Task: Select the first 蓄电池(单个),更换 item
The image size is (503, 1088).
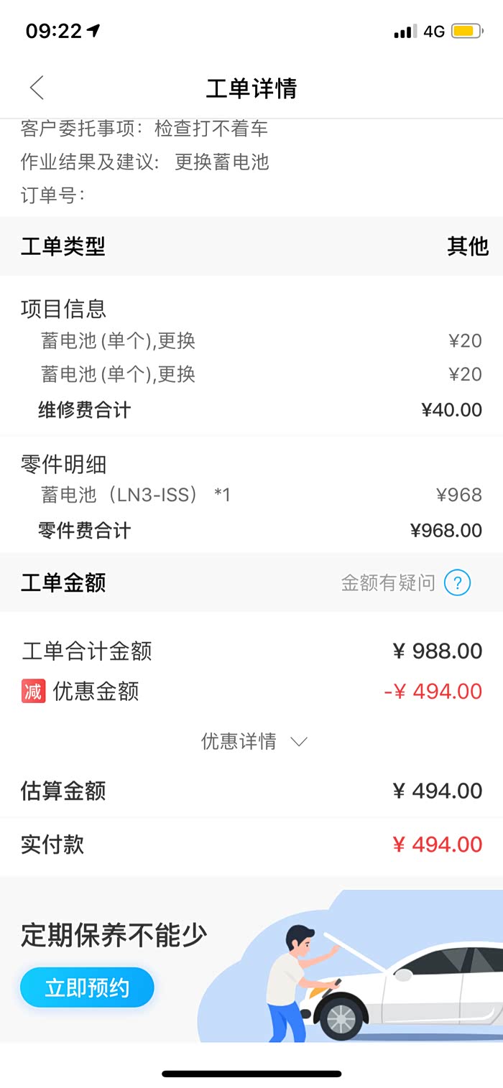Action: point(251,340)
